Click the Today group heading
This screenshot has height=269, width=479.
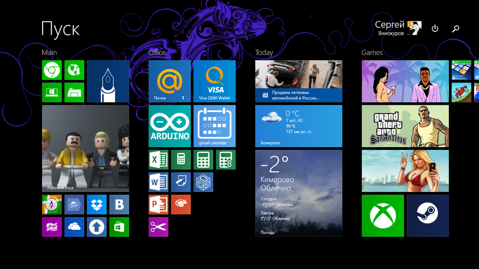click(264, 53)
